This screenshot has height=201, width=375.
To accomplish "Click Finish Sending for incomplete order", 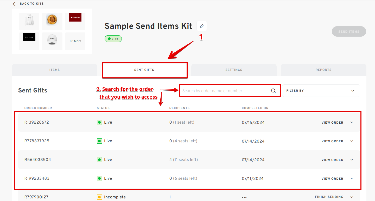I will (329, 197).
